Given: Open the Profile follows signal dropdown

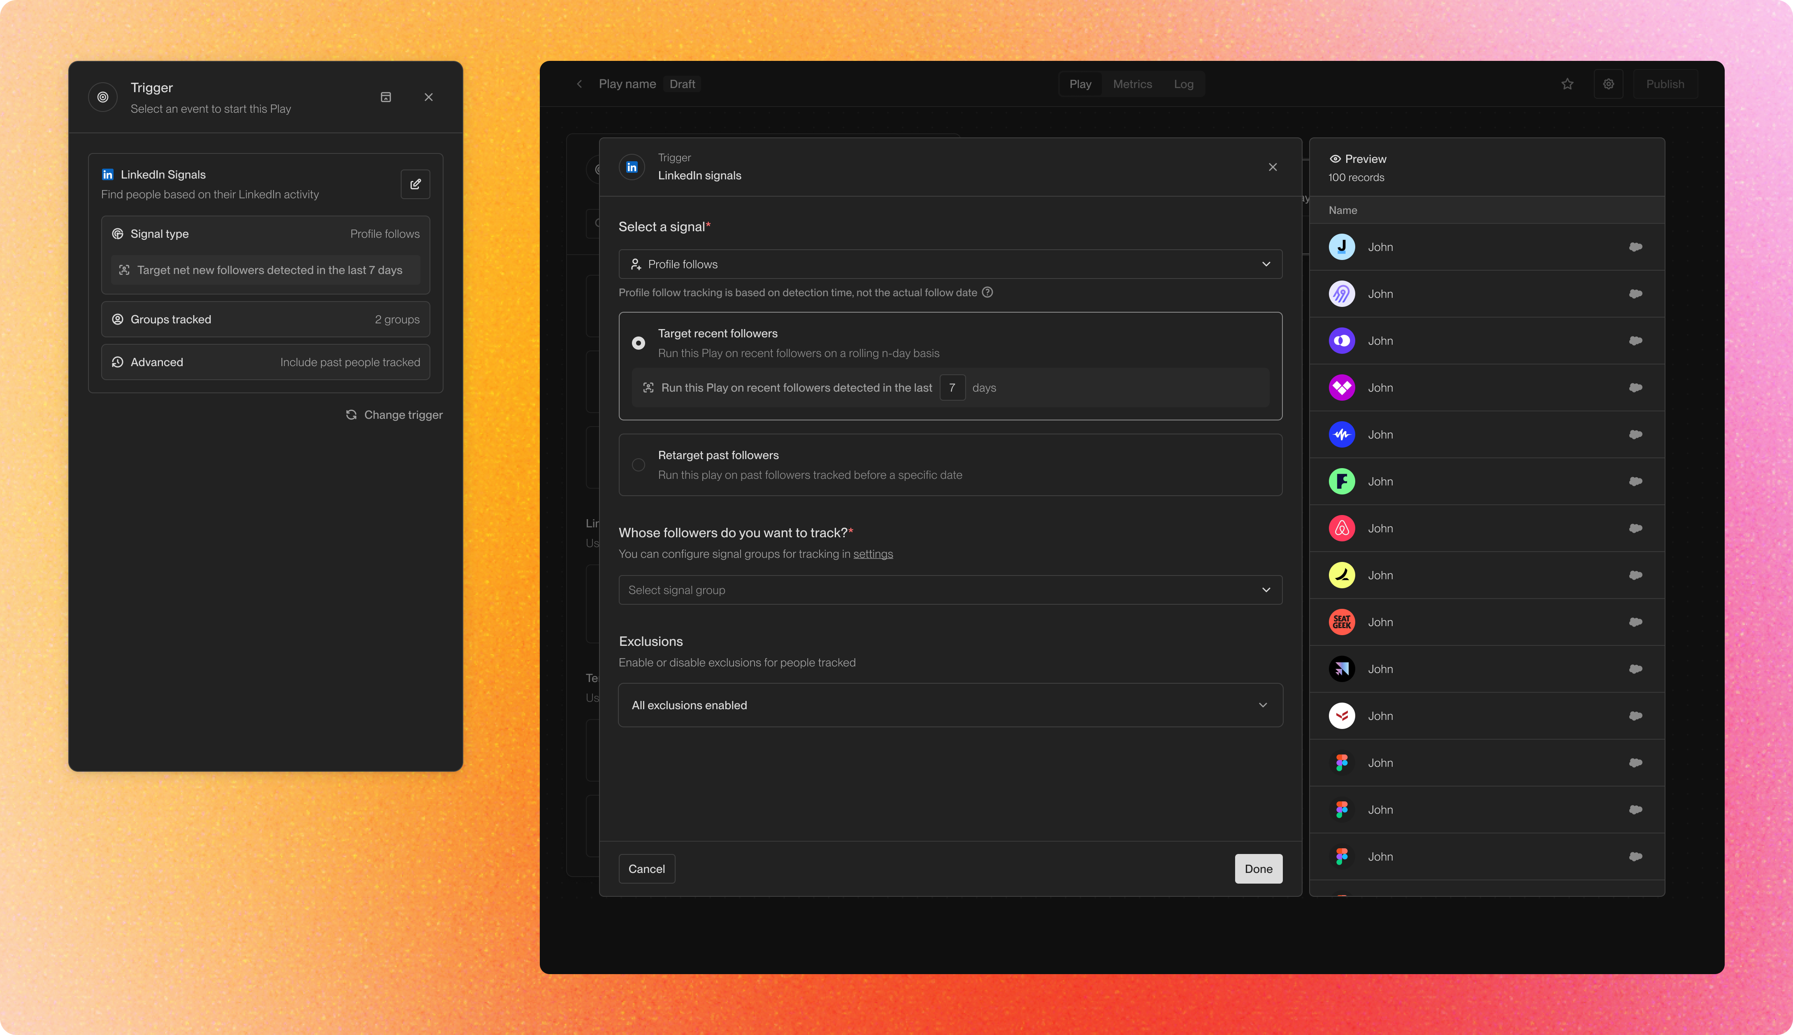Looking at the screenshot, I should 950,264.
